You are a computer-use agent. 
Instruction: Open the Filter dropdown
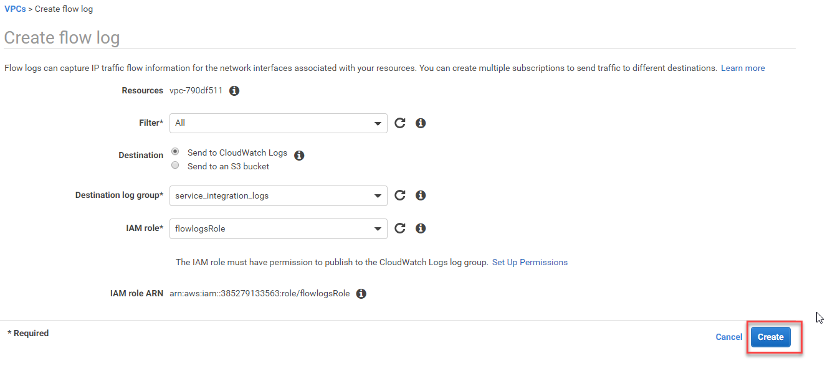pyautogui.click(x=278, y=123)
